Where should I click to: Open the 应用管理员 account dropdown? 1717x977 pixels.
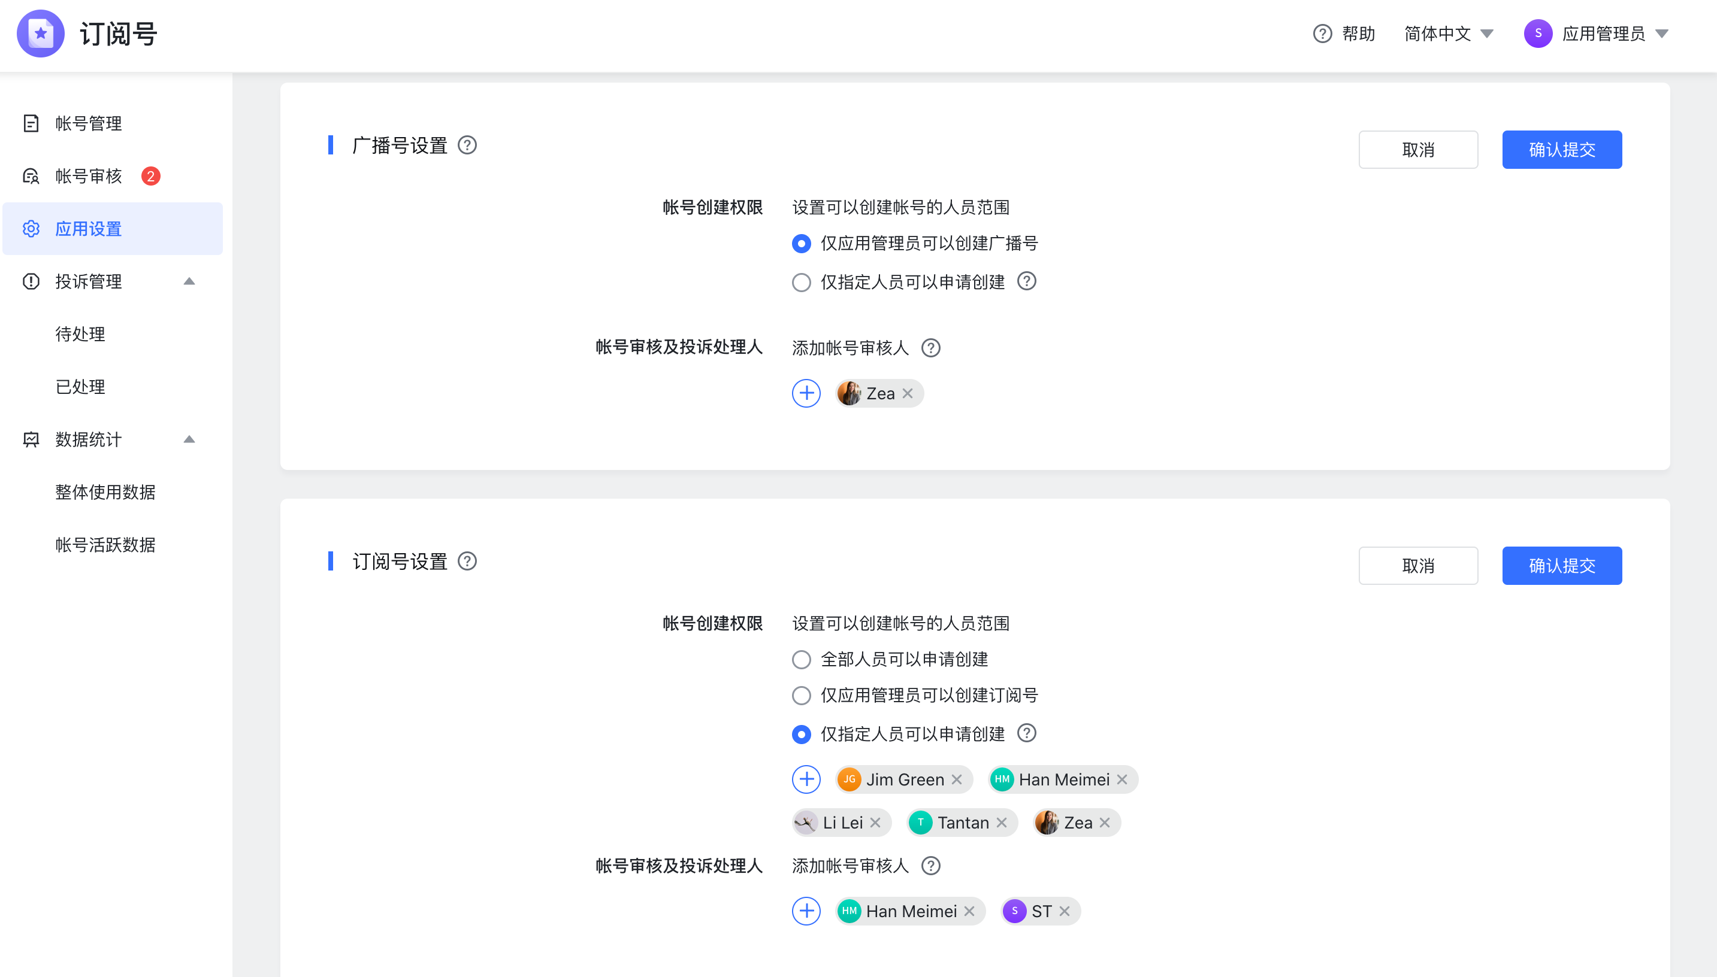(1596, 34)
